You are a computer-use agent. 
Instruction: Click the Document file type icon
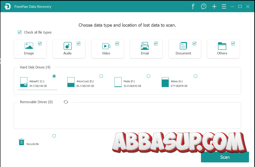coord(183,46)
